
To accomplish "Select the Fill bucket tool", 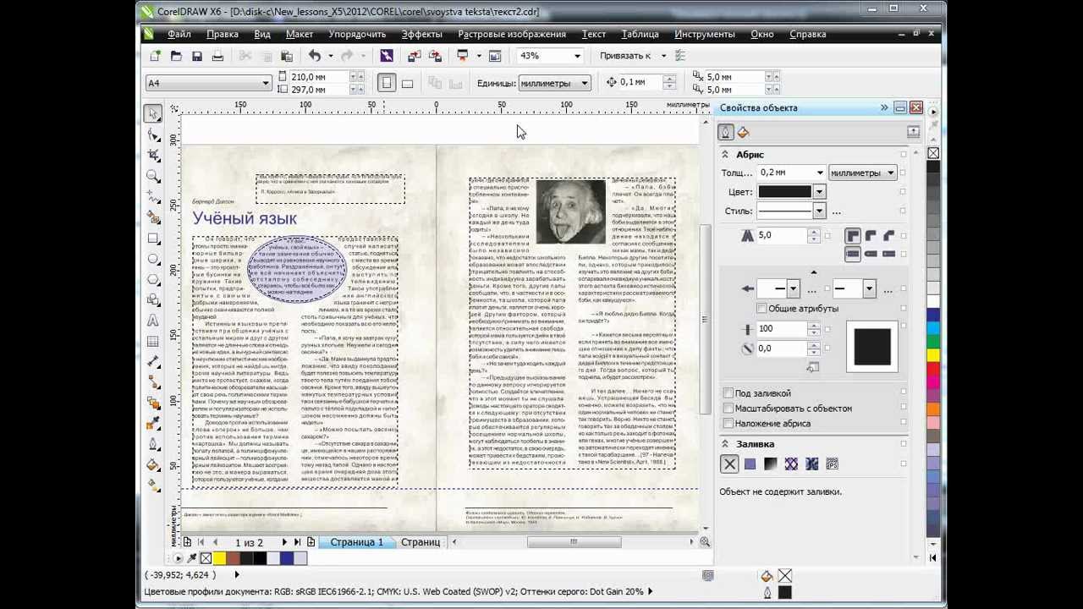I will pos(153,464).
